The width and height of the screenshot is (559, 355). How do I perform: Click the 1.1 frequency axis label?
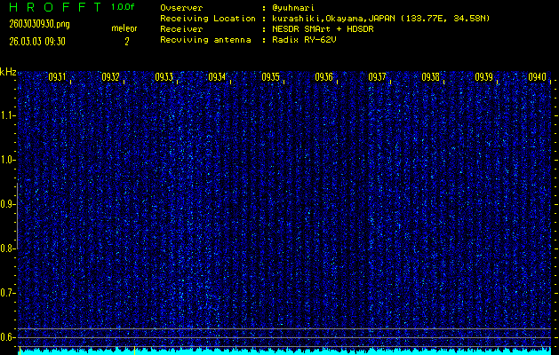(x=8, y=115)
